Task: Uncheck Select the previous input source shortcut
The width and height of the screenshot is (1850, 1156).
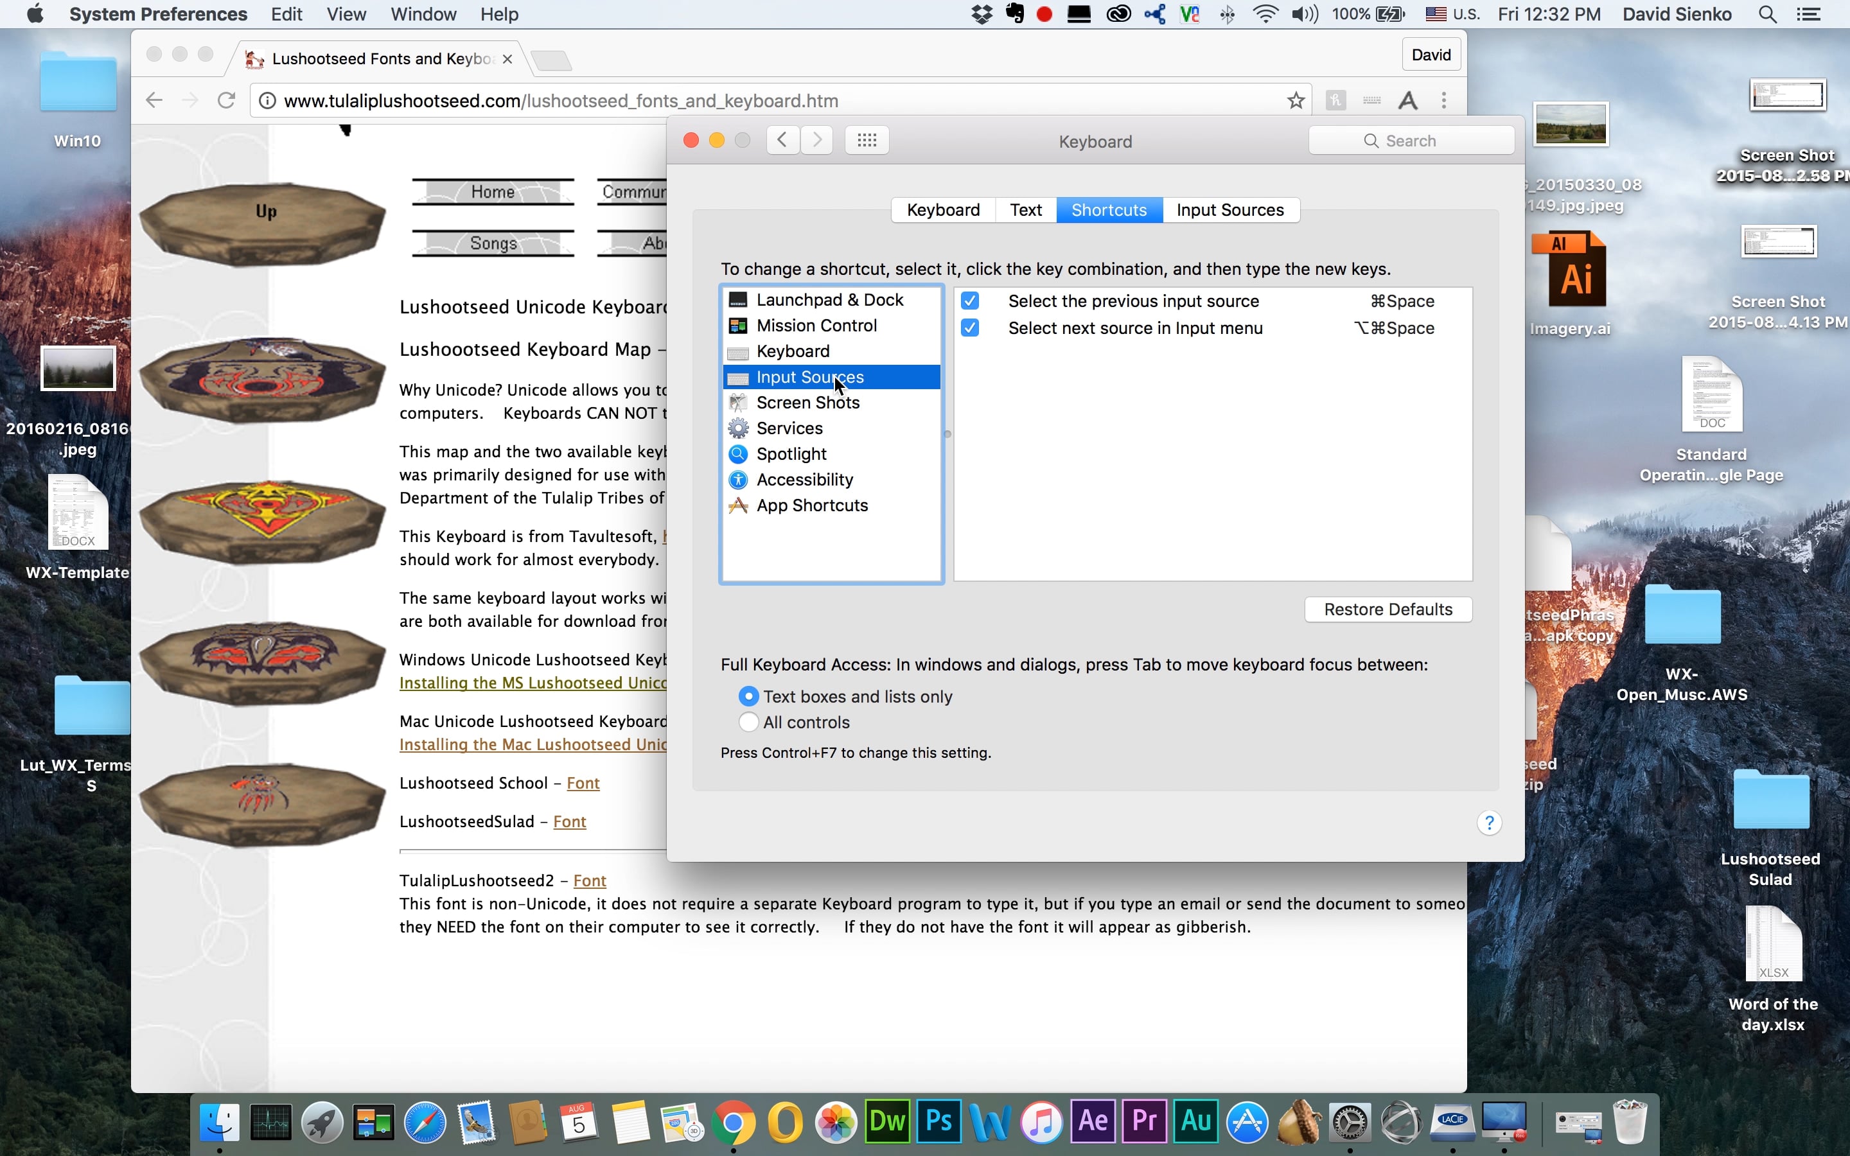Action: 969,301
